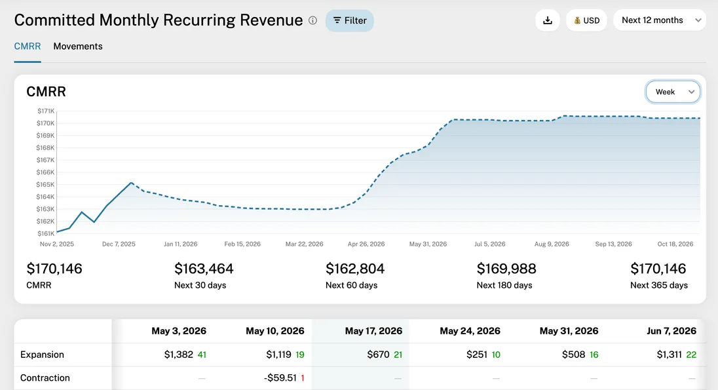Click the Filter button
This screenshot has height=390, width=718.
click(349, 20)
